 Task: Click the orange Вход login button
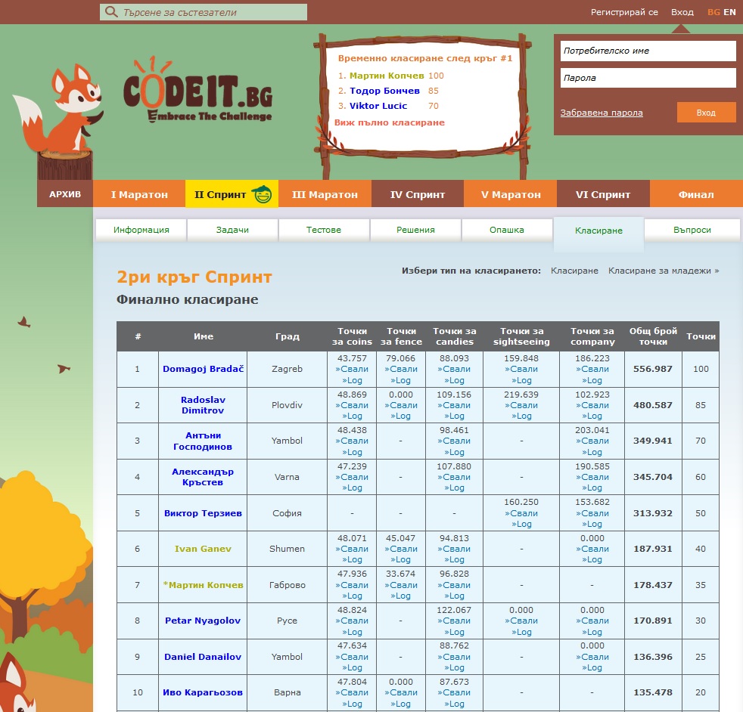point(706,113)
